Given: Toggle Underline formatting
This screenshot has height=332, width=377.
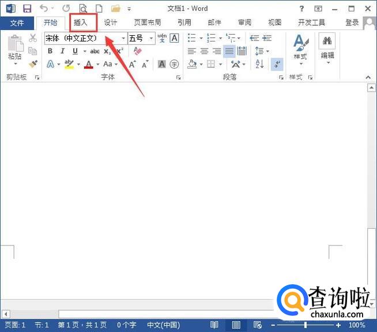Looking at the screenshot, I should (x=76, y=51).
